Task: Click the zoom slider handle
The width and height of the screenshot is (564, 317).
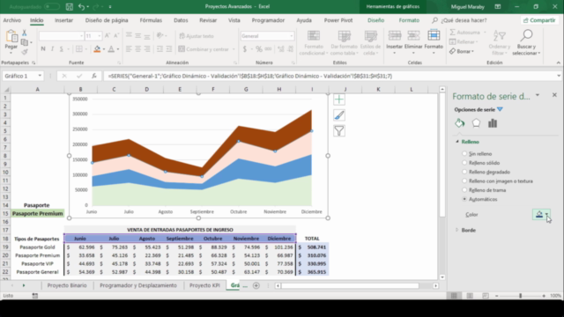Action: (520, 296)
